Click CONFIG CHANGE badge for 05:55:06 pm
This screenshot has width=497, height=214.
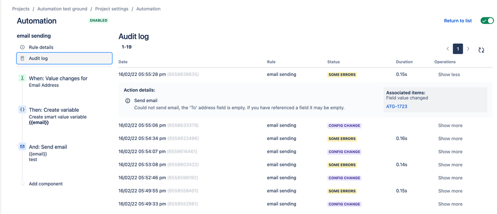[345, 126]
